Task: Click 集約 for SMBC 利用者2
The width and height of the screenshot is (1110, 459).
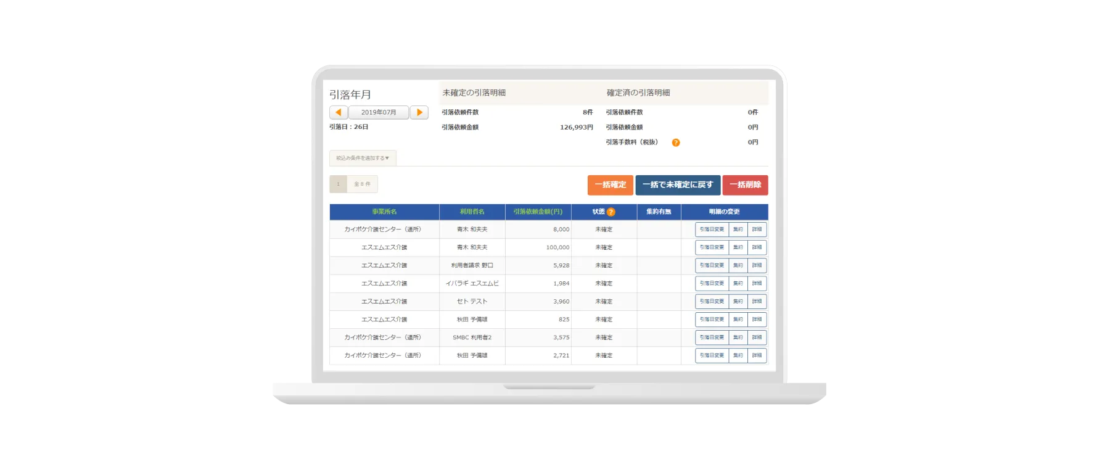Action: click(738, 337)
